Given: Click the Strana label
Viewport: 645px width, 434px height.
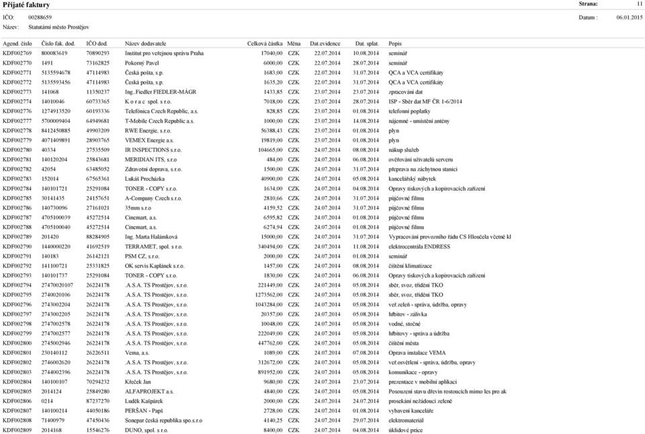Looking at the screenshot, I should [589, 4].
